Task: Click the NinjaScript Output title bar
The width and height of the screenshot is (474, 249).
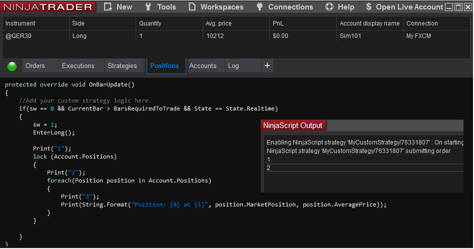Action: pyautogui.click(x=293, y=125)
